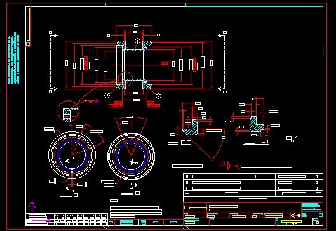This screenshot has height=231, width=336.
Task: Click the long white note bar right of the flag symbol
Action: (266, 166)
